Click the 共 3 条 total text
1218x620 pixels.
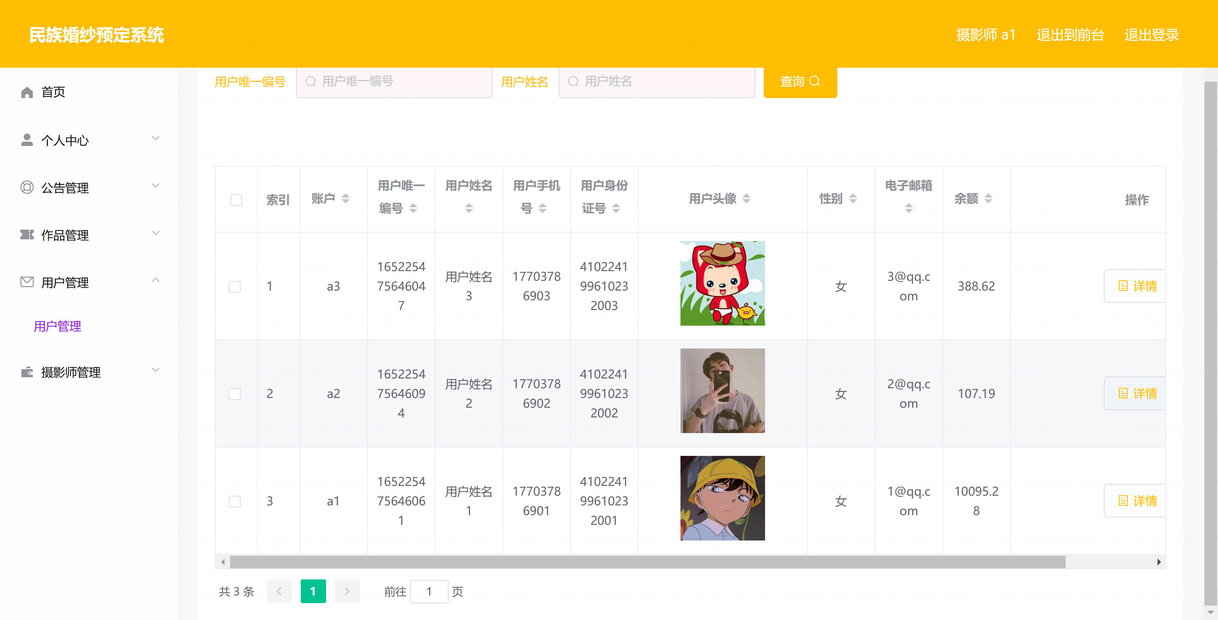coord(236,591)
